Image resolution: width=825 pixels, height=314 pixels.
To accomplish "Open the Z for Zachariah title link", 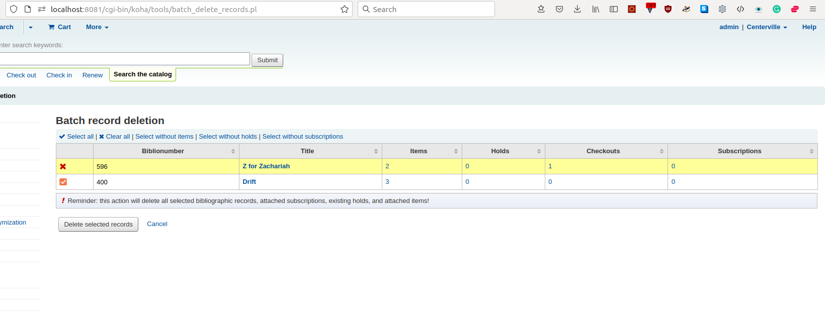I will pyautogui.click(x=266, y=166).
